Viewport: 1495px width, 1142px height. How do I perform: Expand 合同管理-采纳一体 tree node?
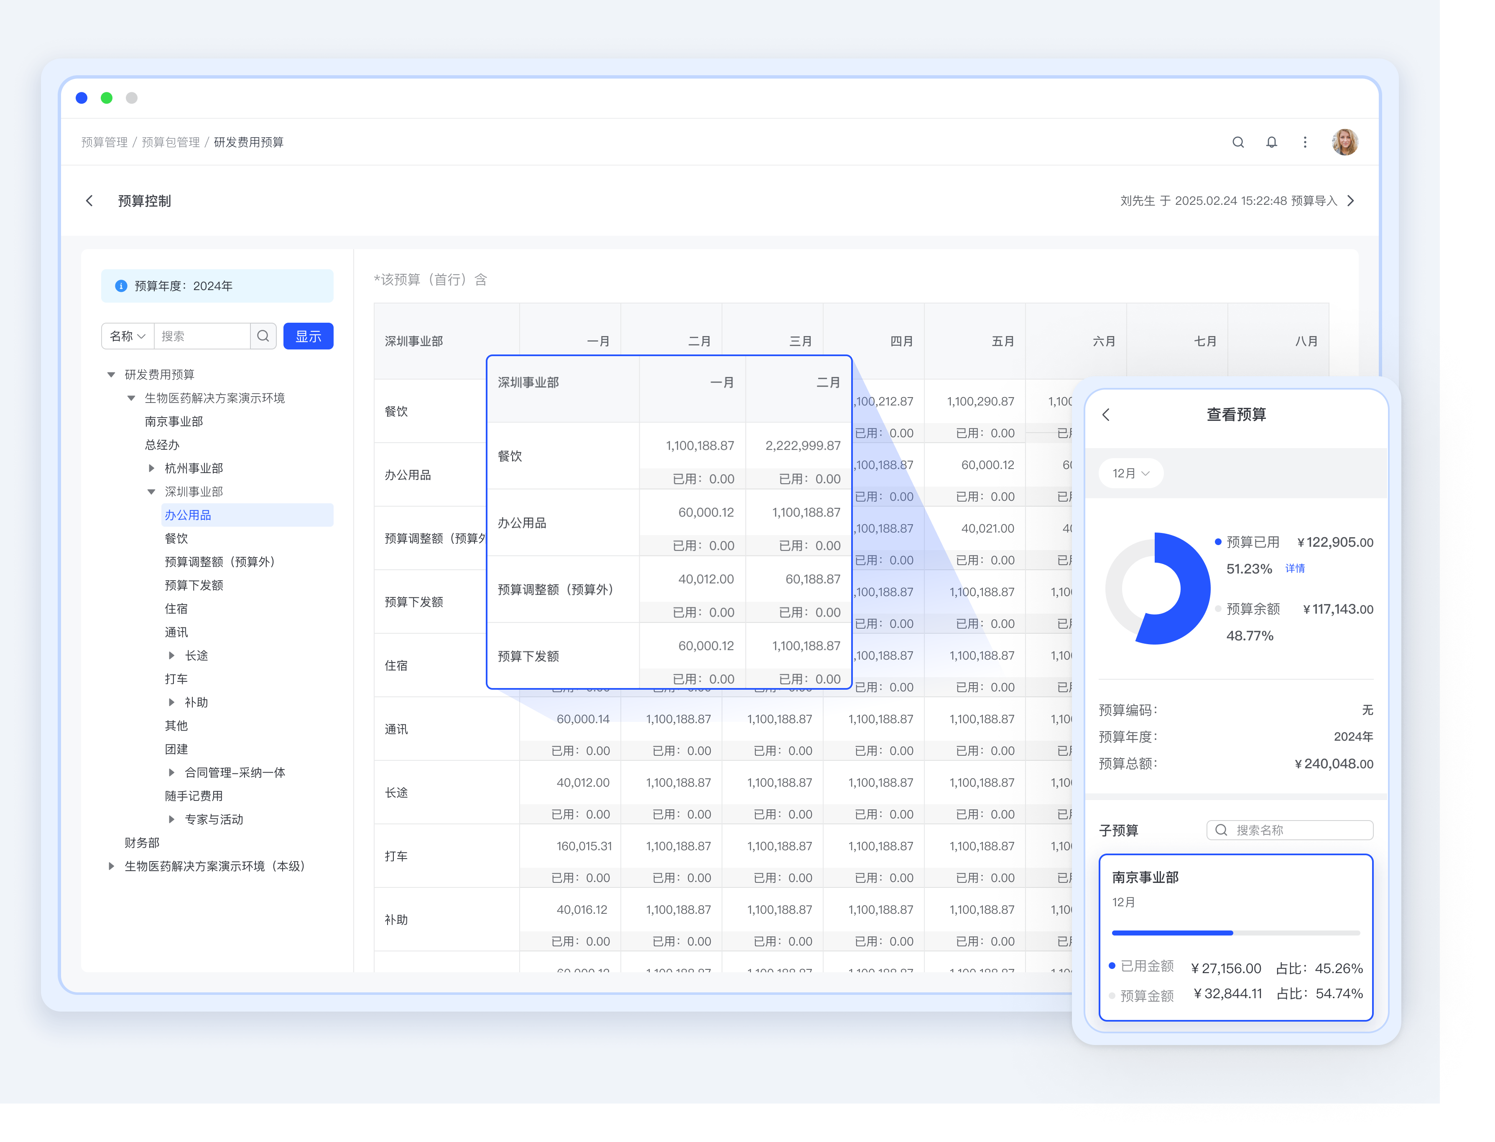click(171, 772)
